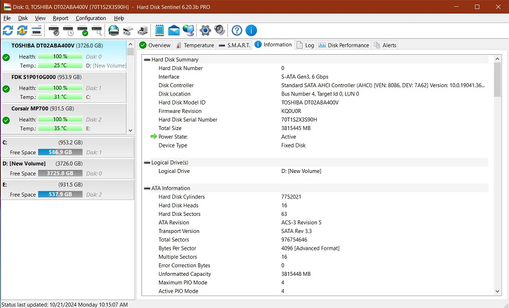Select the Information tab
The height and width of the screenshot is (308, 509).
(x=273, y=45)
